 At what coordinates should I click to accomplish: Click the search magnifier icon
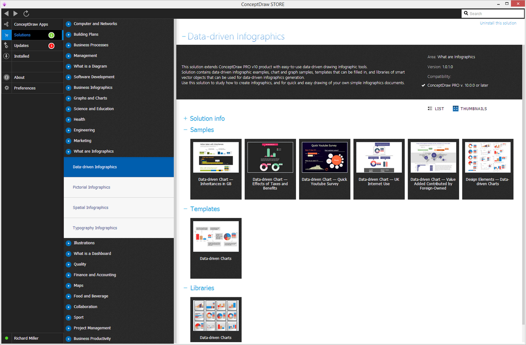466,14
